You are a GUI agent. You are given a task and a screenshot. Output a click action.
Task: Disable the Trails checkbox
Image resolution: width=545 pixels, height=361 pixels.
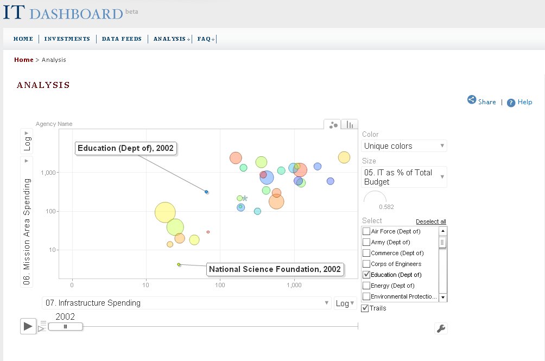[365, 308]
